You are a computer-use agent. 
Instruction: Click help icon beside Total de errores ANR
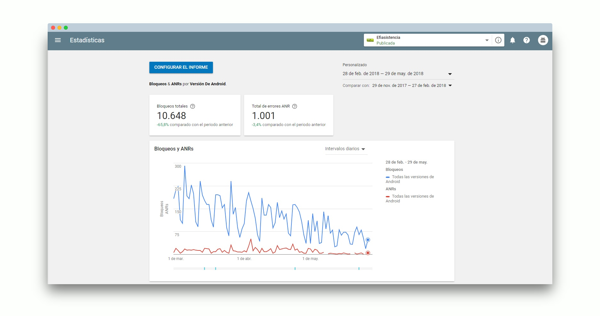click(x=295, y=106)
